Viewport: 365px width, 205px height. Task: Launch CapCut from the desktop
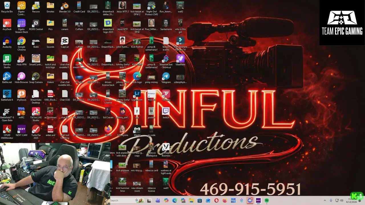click(65, 43)
